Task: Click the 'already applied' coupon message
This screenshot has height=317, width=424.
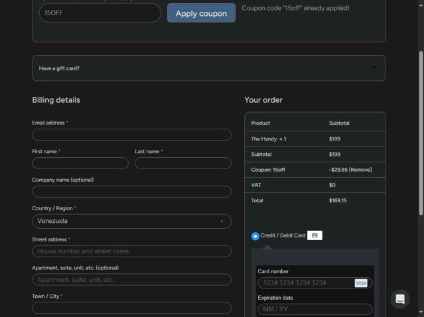Action: (295, 8)
